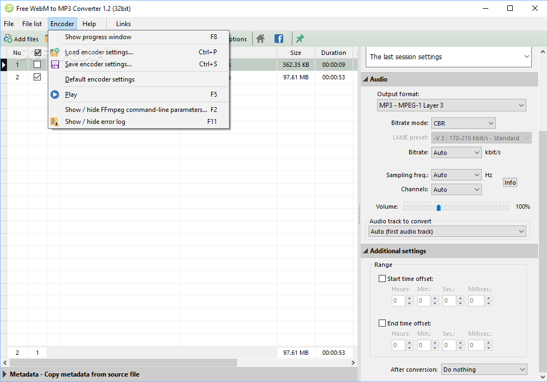The width and height of the screenshot is (548, 382).
Task: Collapse the Additional settings section
Action: click(366, 251)
